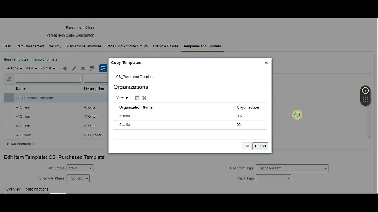Open the Import Formats sub-tab
This screenshot has width=378, height=212.
pyautogui.click(x=45, y=59)
